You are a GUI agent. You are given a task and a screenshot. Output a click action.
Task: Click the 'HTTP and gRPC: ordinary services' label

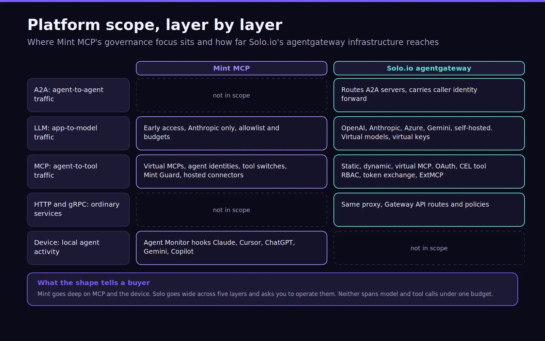click(78, 210)
